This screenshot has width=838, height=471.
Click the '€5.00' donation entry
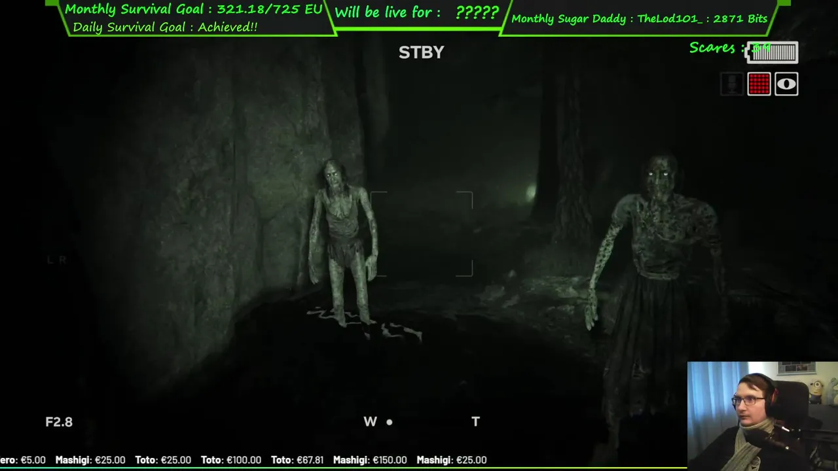click(23, 460)
